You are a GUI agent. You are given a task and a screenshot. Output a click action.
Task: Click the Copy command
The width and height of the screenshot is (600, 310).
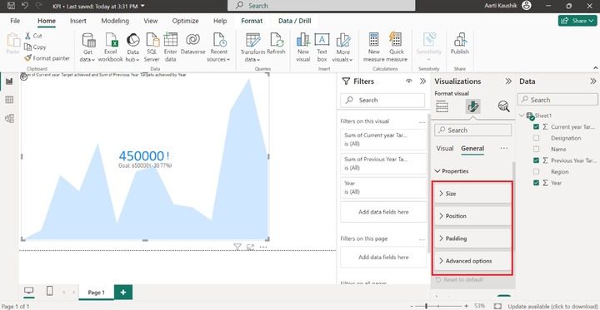[35, 47]
